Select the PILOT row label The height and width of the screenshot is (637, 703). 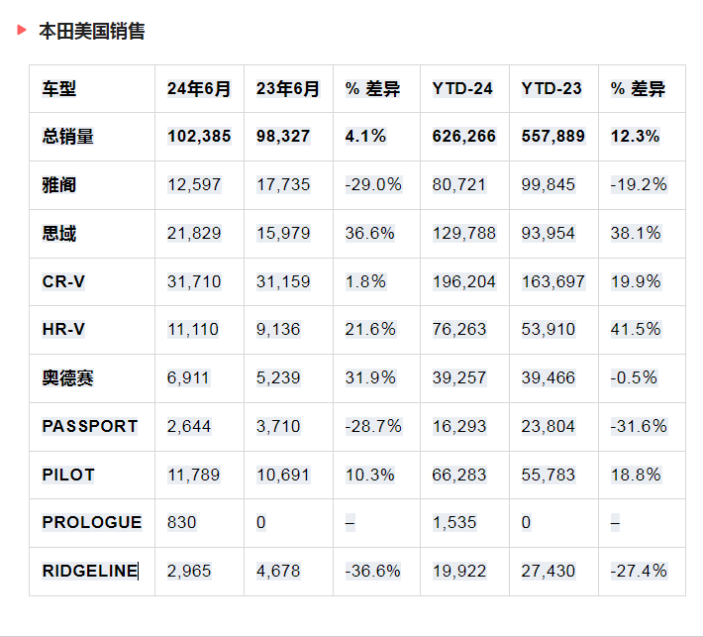click(68, 476)
